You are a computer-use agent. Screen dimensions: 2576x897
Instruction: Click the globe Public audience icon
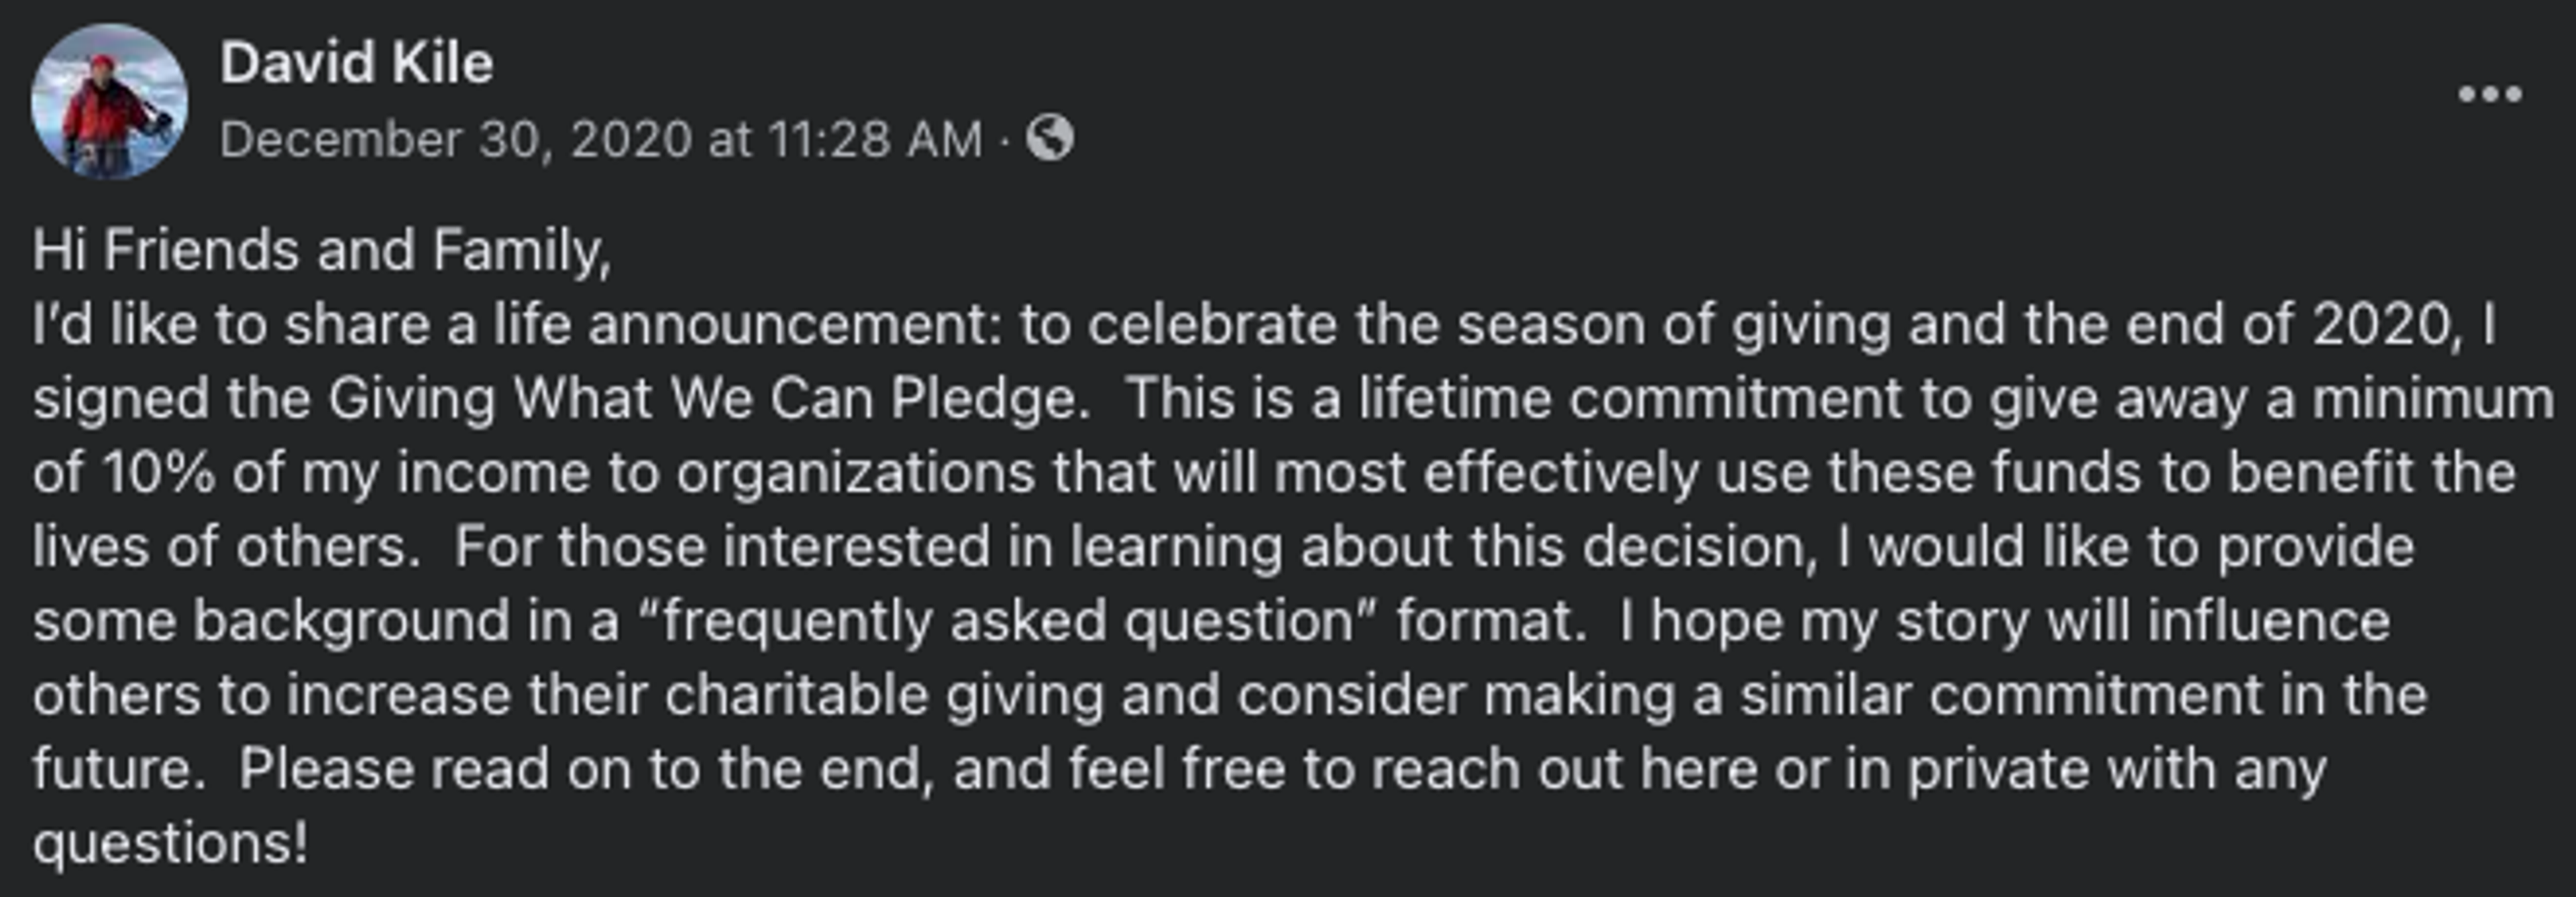tap(1050, 138)
